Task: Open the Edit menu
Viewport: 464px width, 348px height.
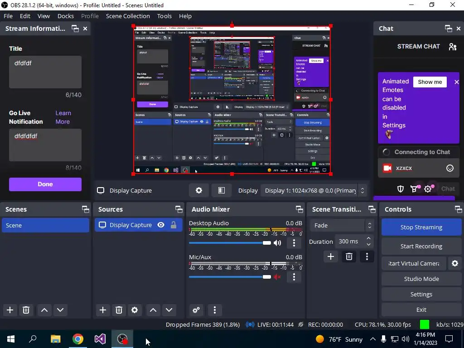Action: pyautogui.click(x=25, y=16)
